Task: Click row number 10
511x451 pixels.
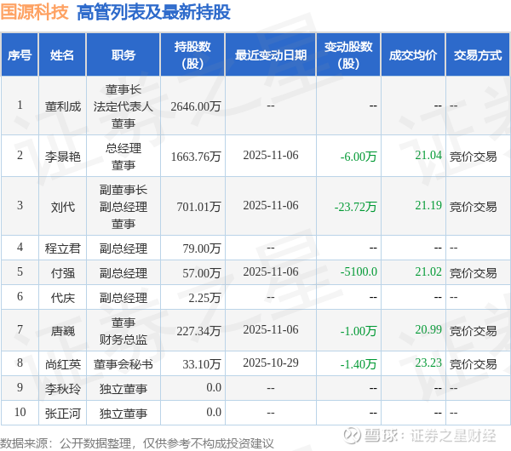Action: [20, 412]
